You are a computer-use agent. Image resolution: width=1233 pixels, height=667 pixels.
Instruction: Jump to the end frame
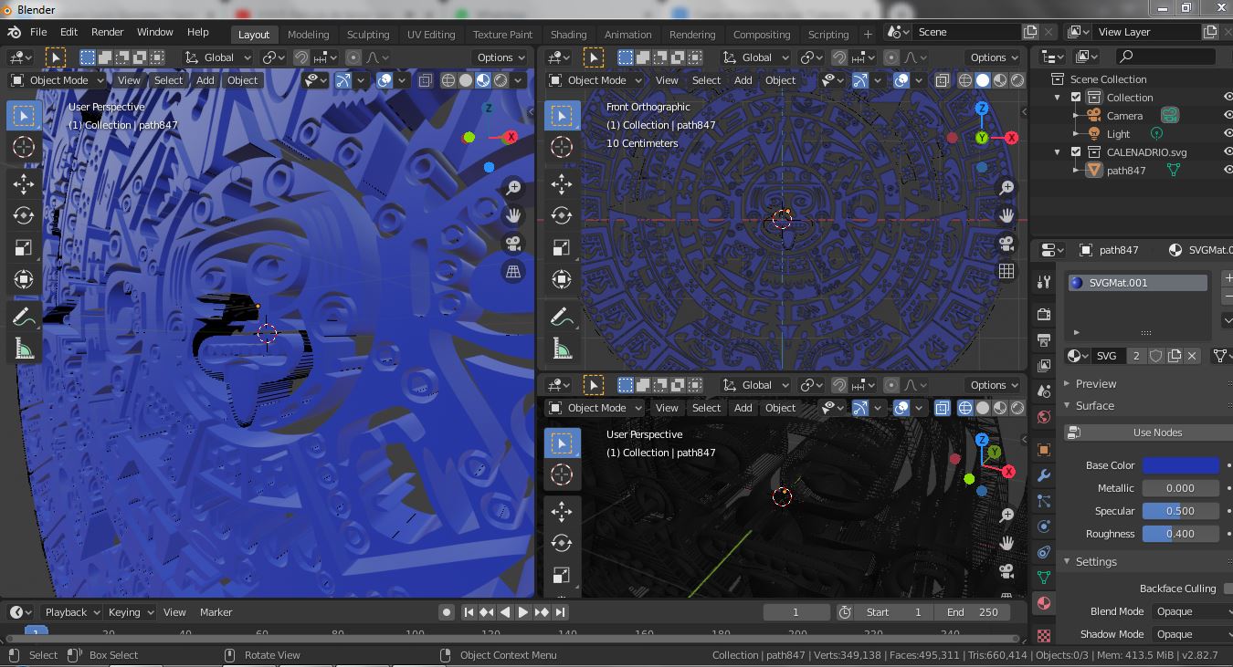point(560,612)
